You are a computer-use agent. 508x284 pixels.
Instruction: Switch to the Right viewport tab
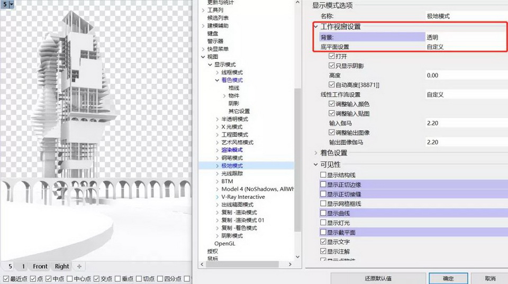click(x=62, y=266)
